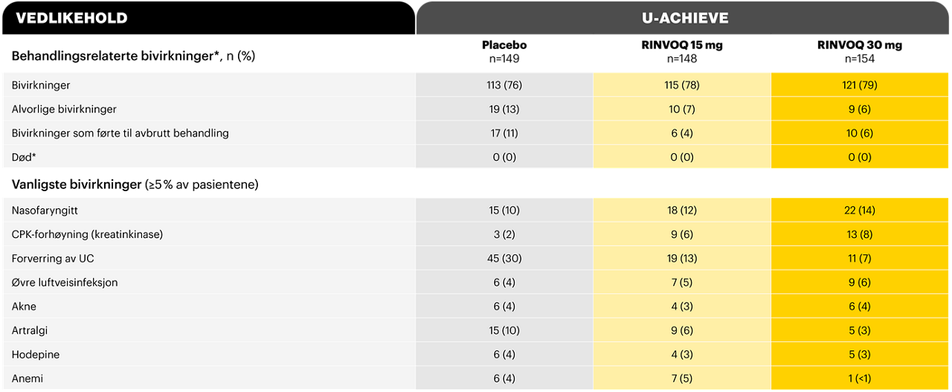Select the Vanligste bivirkninger section heading
Image resolution: width=952 pixels, height=392 pixels.
[135, 184]
